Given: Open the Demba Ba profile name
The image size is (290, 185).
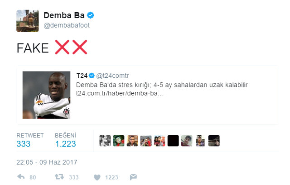Looking at the screenshot, I should click(64, 15).
